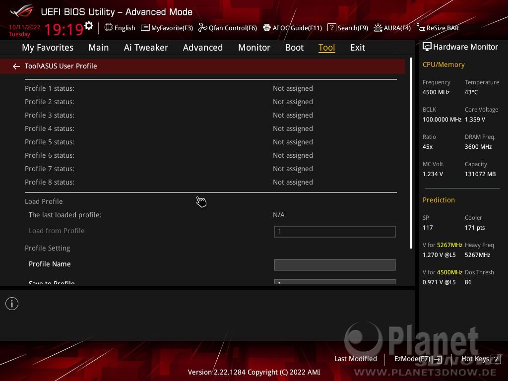508x381 pixels.
Task: Click the 19:19 clock display
Action: 64,29
